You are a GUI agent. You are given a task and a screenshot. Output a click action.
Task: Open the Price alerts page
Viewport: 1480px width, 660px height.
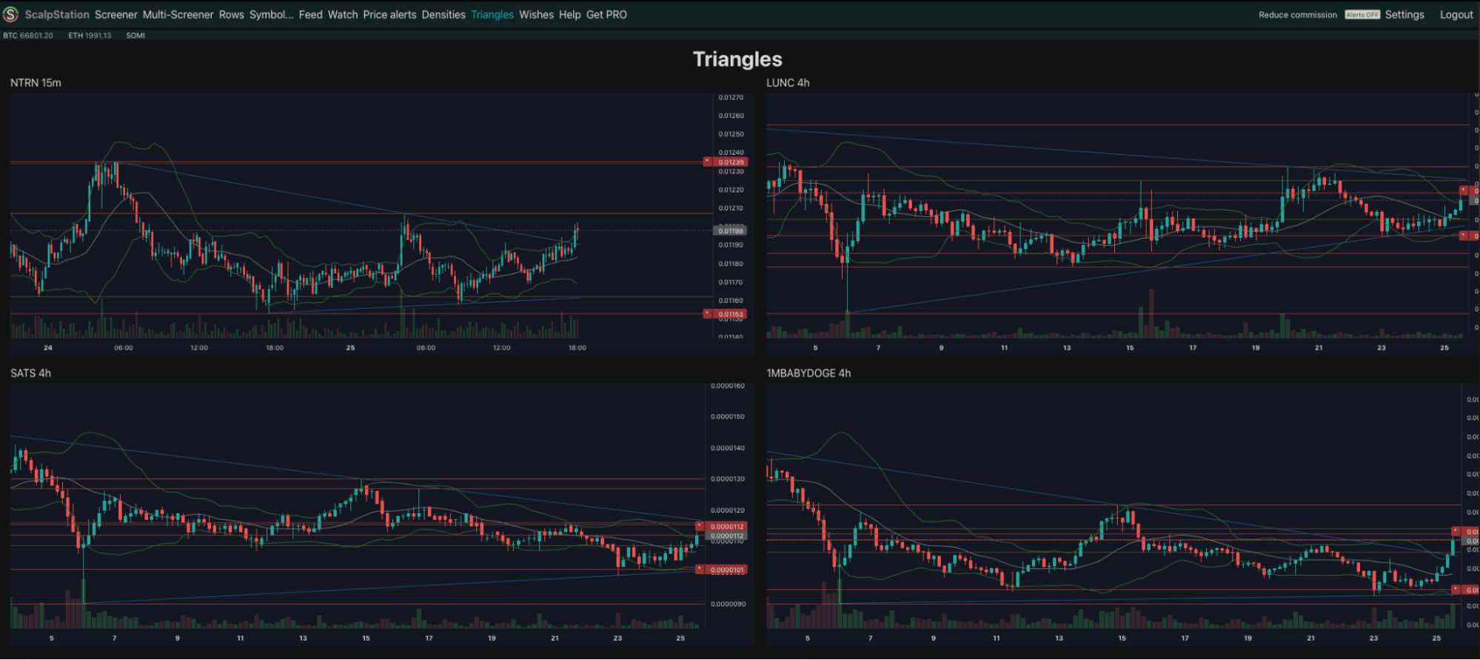pos(389,15)
